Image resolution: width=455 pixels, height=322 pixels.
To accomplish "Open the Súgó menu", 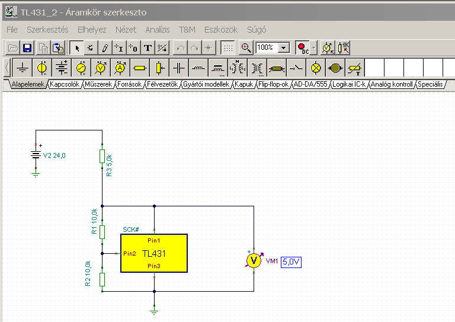I will pyautogui.click(x=257, y=30).
